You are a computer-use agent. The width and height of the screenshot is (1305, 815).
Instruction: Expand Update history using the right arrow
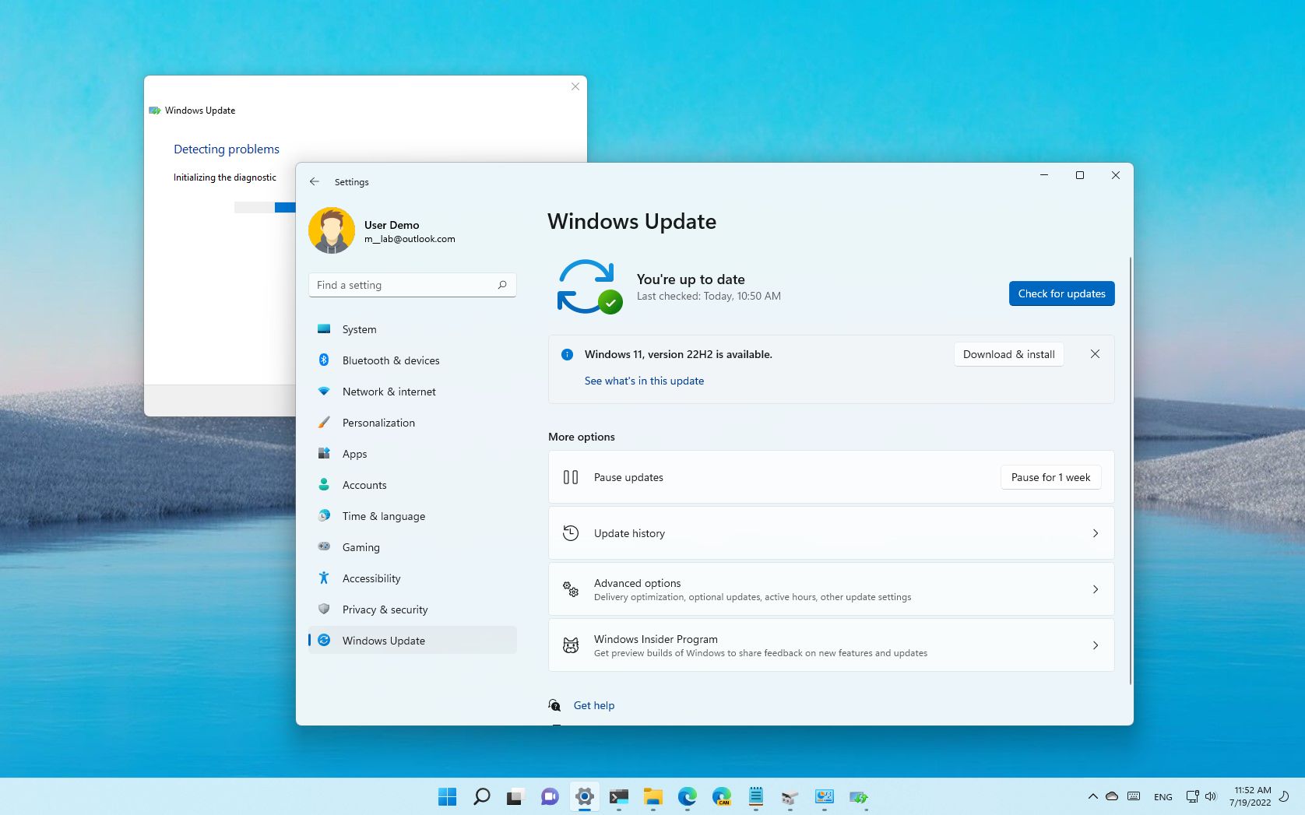[x=1096, y=533]
